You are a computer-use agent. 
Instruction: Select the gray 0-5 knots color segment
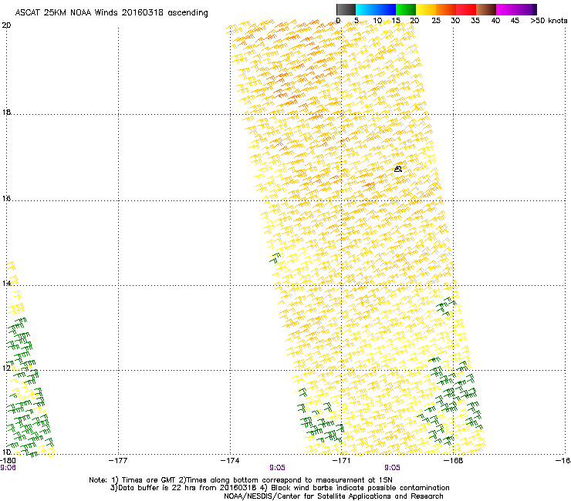coord(346,9)
